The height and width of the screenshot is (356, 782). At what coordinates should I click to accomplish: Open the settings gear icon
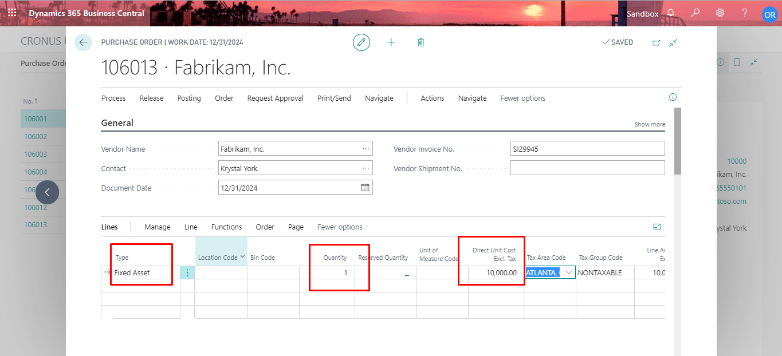pyautogui.click(x=720, y=13)
